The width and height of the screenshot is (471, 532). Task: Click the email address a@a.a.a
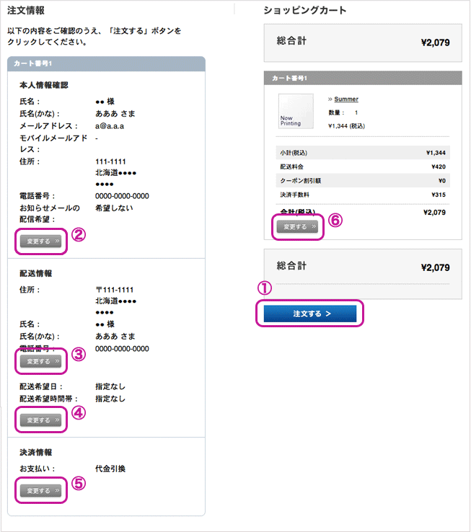(110, 126)
